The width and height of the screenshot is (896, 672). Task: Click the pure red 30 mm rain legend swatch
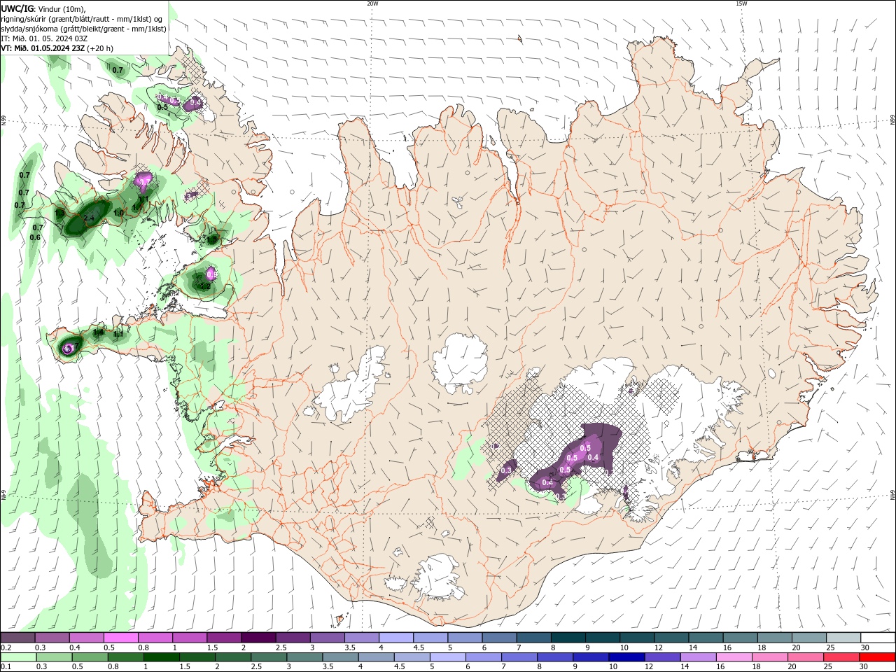pos(876,657)
